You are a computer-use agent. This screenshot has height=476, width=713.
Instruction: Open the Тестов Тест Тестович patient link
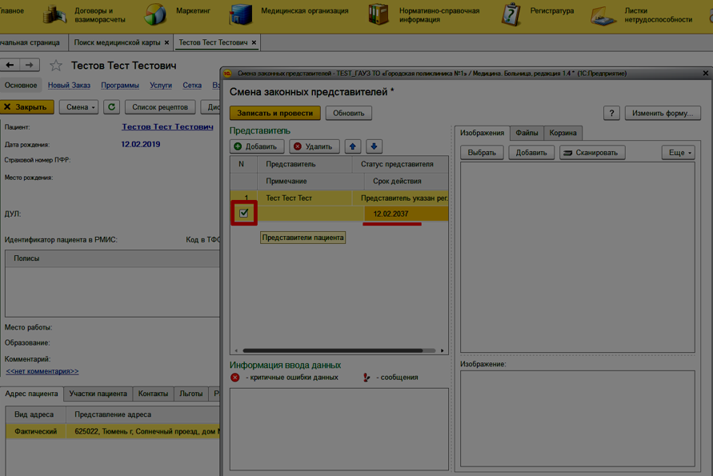pos(167,127)
